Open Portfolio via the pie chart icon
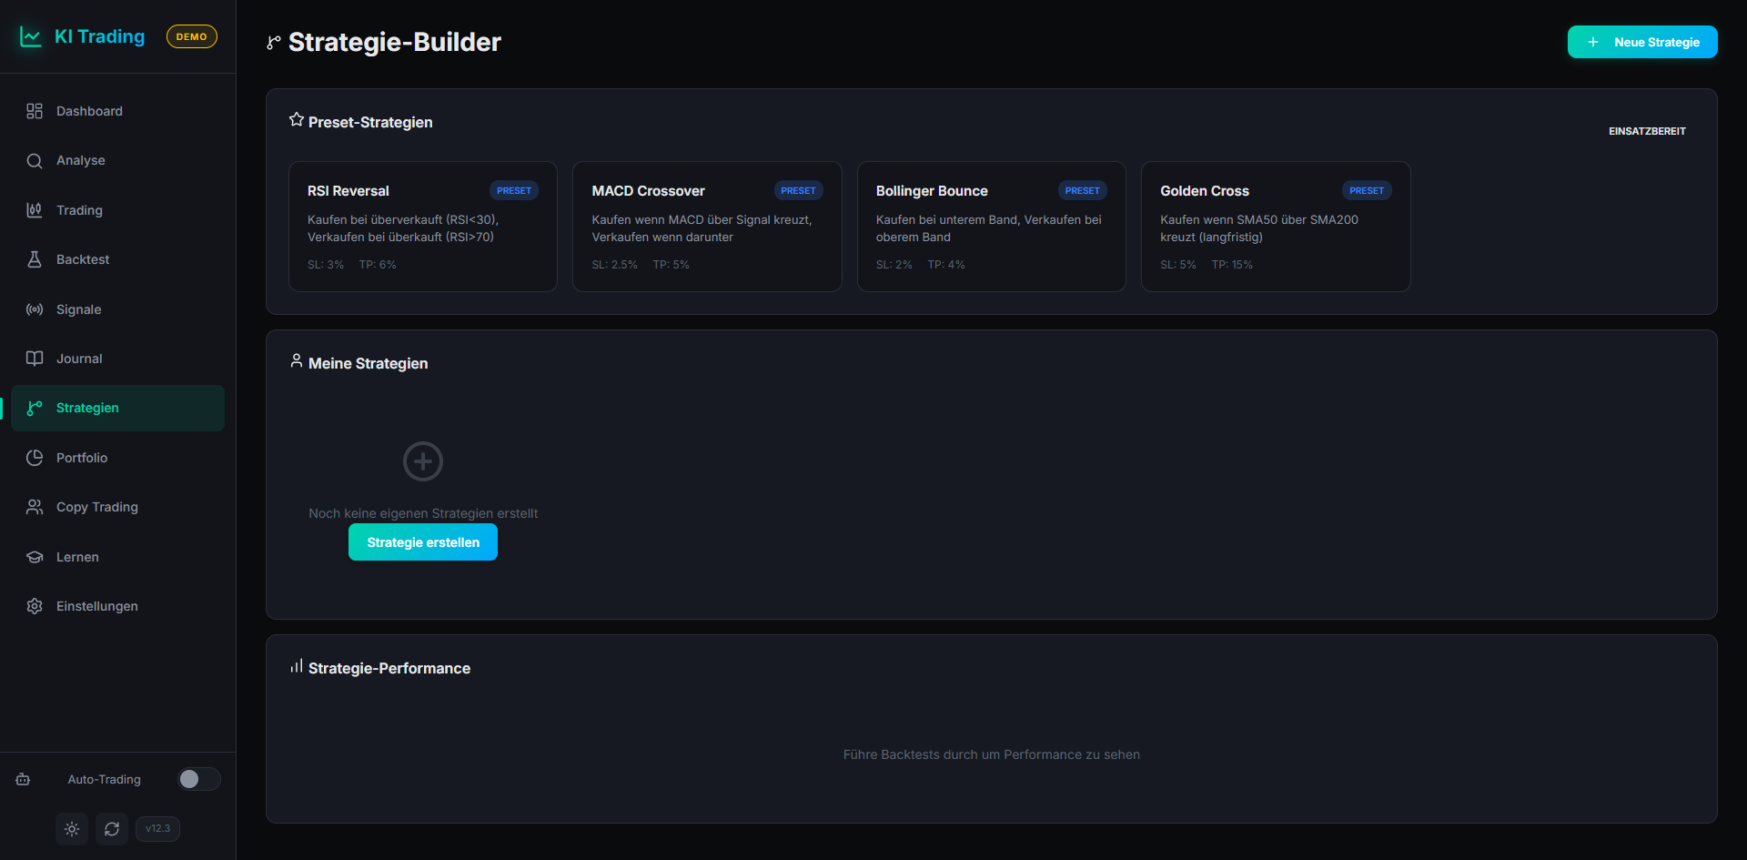Screen dimensions: 1747x860 [x=35, y=458]
